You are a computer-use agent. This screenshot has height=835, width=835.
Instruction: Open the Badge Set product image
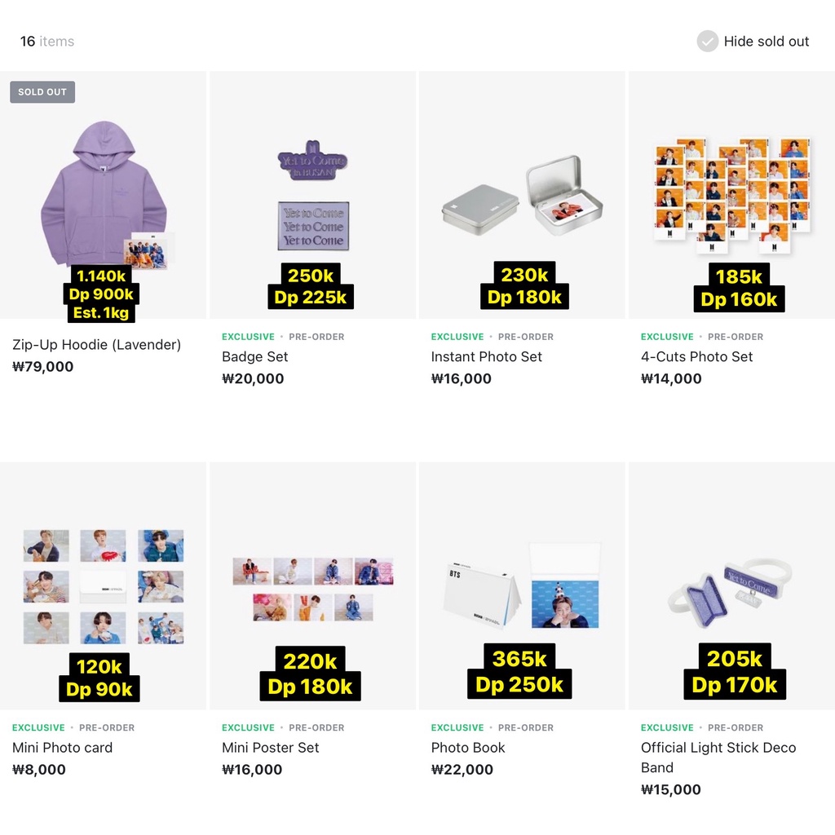coord(312,194)
